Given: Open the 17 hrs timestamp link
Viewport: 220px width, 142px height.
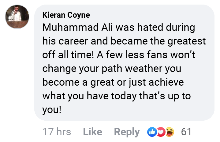Looking at the screenshot, I should tap(57, 132).
